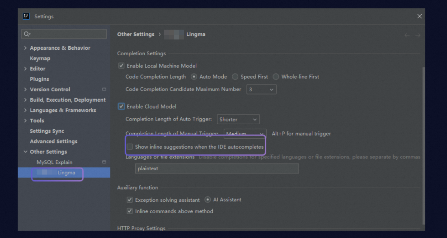Click the back navigation arrow
Viewport: 447px width, 238px height.
[x=407, y=35]
